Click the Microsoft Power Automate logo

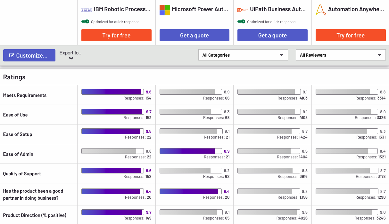[x=164, y=9]
